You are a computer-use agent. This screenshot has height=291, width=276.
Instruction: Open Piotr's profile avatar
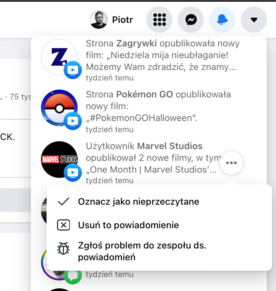click(x=98, y=20)
